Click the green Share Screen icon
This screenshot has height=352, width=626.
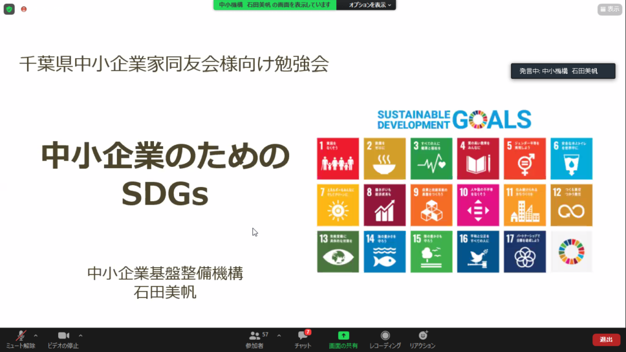click(344, 335)
